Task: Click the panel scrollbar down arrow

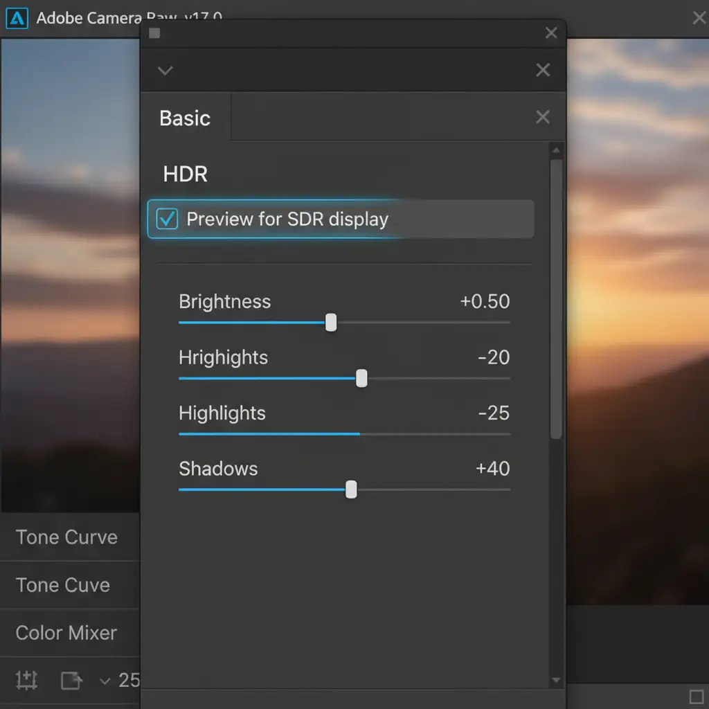Action: tap(557, 681)
